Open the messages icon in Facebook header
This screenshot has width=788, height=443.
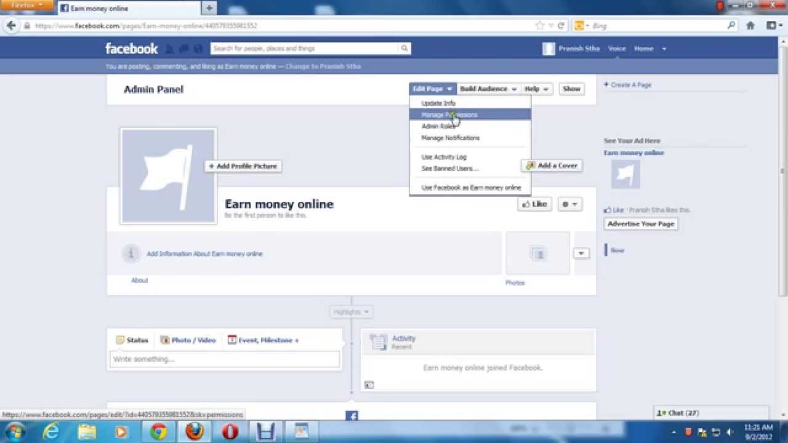(183, 49)
